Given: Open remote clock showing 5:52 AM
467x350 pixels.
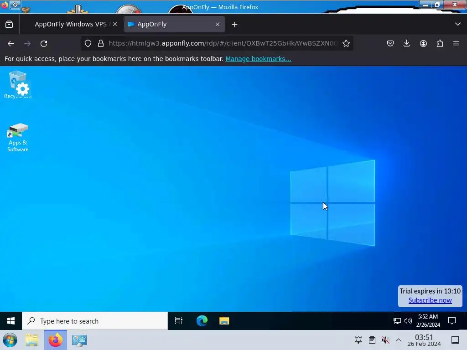Looking at the screenshot, I should (x=428, y=321).
